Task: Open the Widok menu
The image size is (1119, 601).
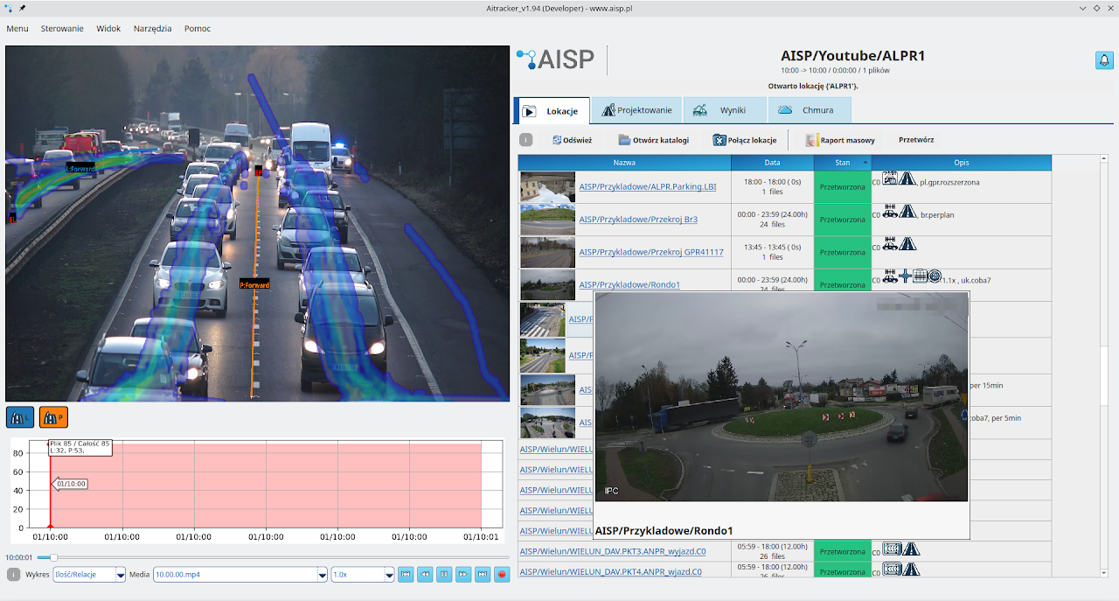Action: 108,28
